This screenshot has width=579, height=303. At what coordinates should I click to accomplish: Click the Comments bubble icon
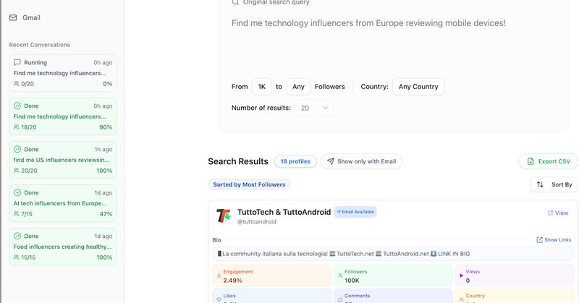(x=340, y=299)
